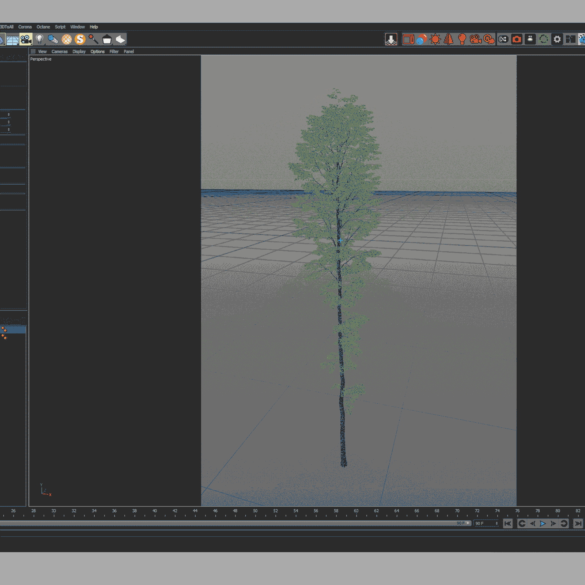This screenshot has height=585, width=585.
Task: Open the viewport Cameras menu
Action: click(60, 52)
